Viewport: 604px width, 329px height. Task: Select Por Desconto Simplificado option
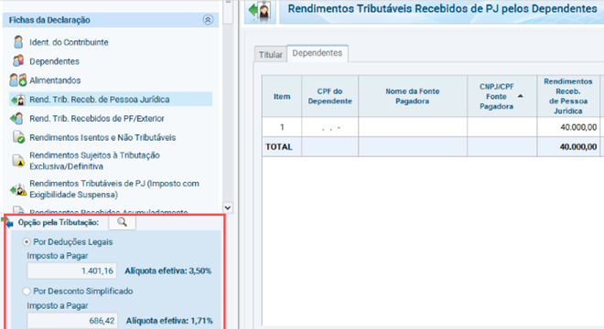pyautogui.click(x=27, y=292)
